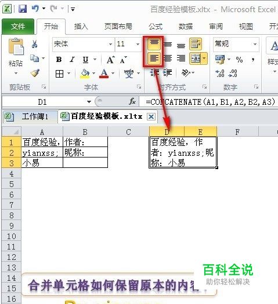Image resolution: width=278 pixels, height=304 pixels.
Task: Open the 常规 number format dropdown
Action: [x=255, y=45]
